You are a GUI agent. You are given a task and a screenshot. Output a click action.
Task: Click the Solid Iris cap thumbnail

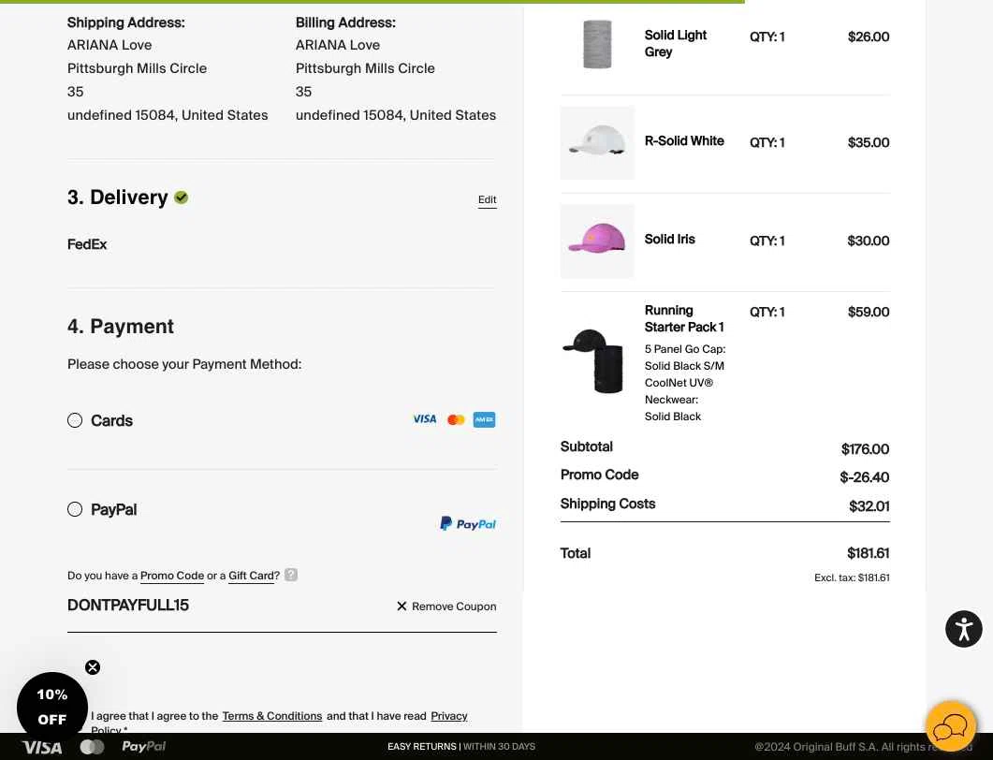[x=597, y=241]
